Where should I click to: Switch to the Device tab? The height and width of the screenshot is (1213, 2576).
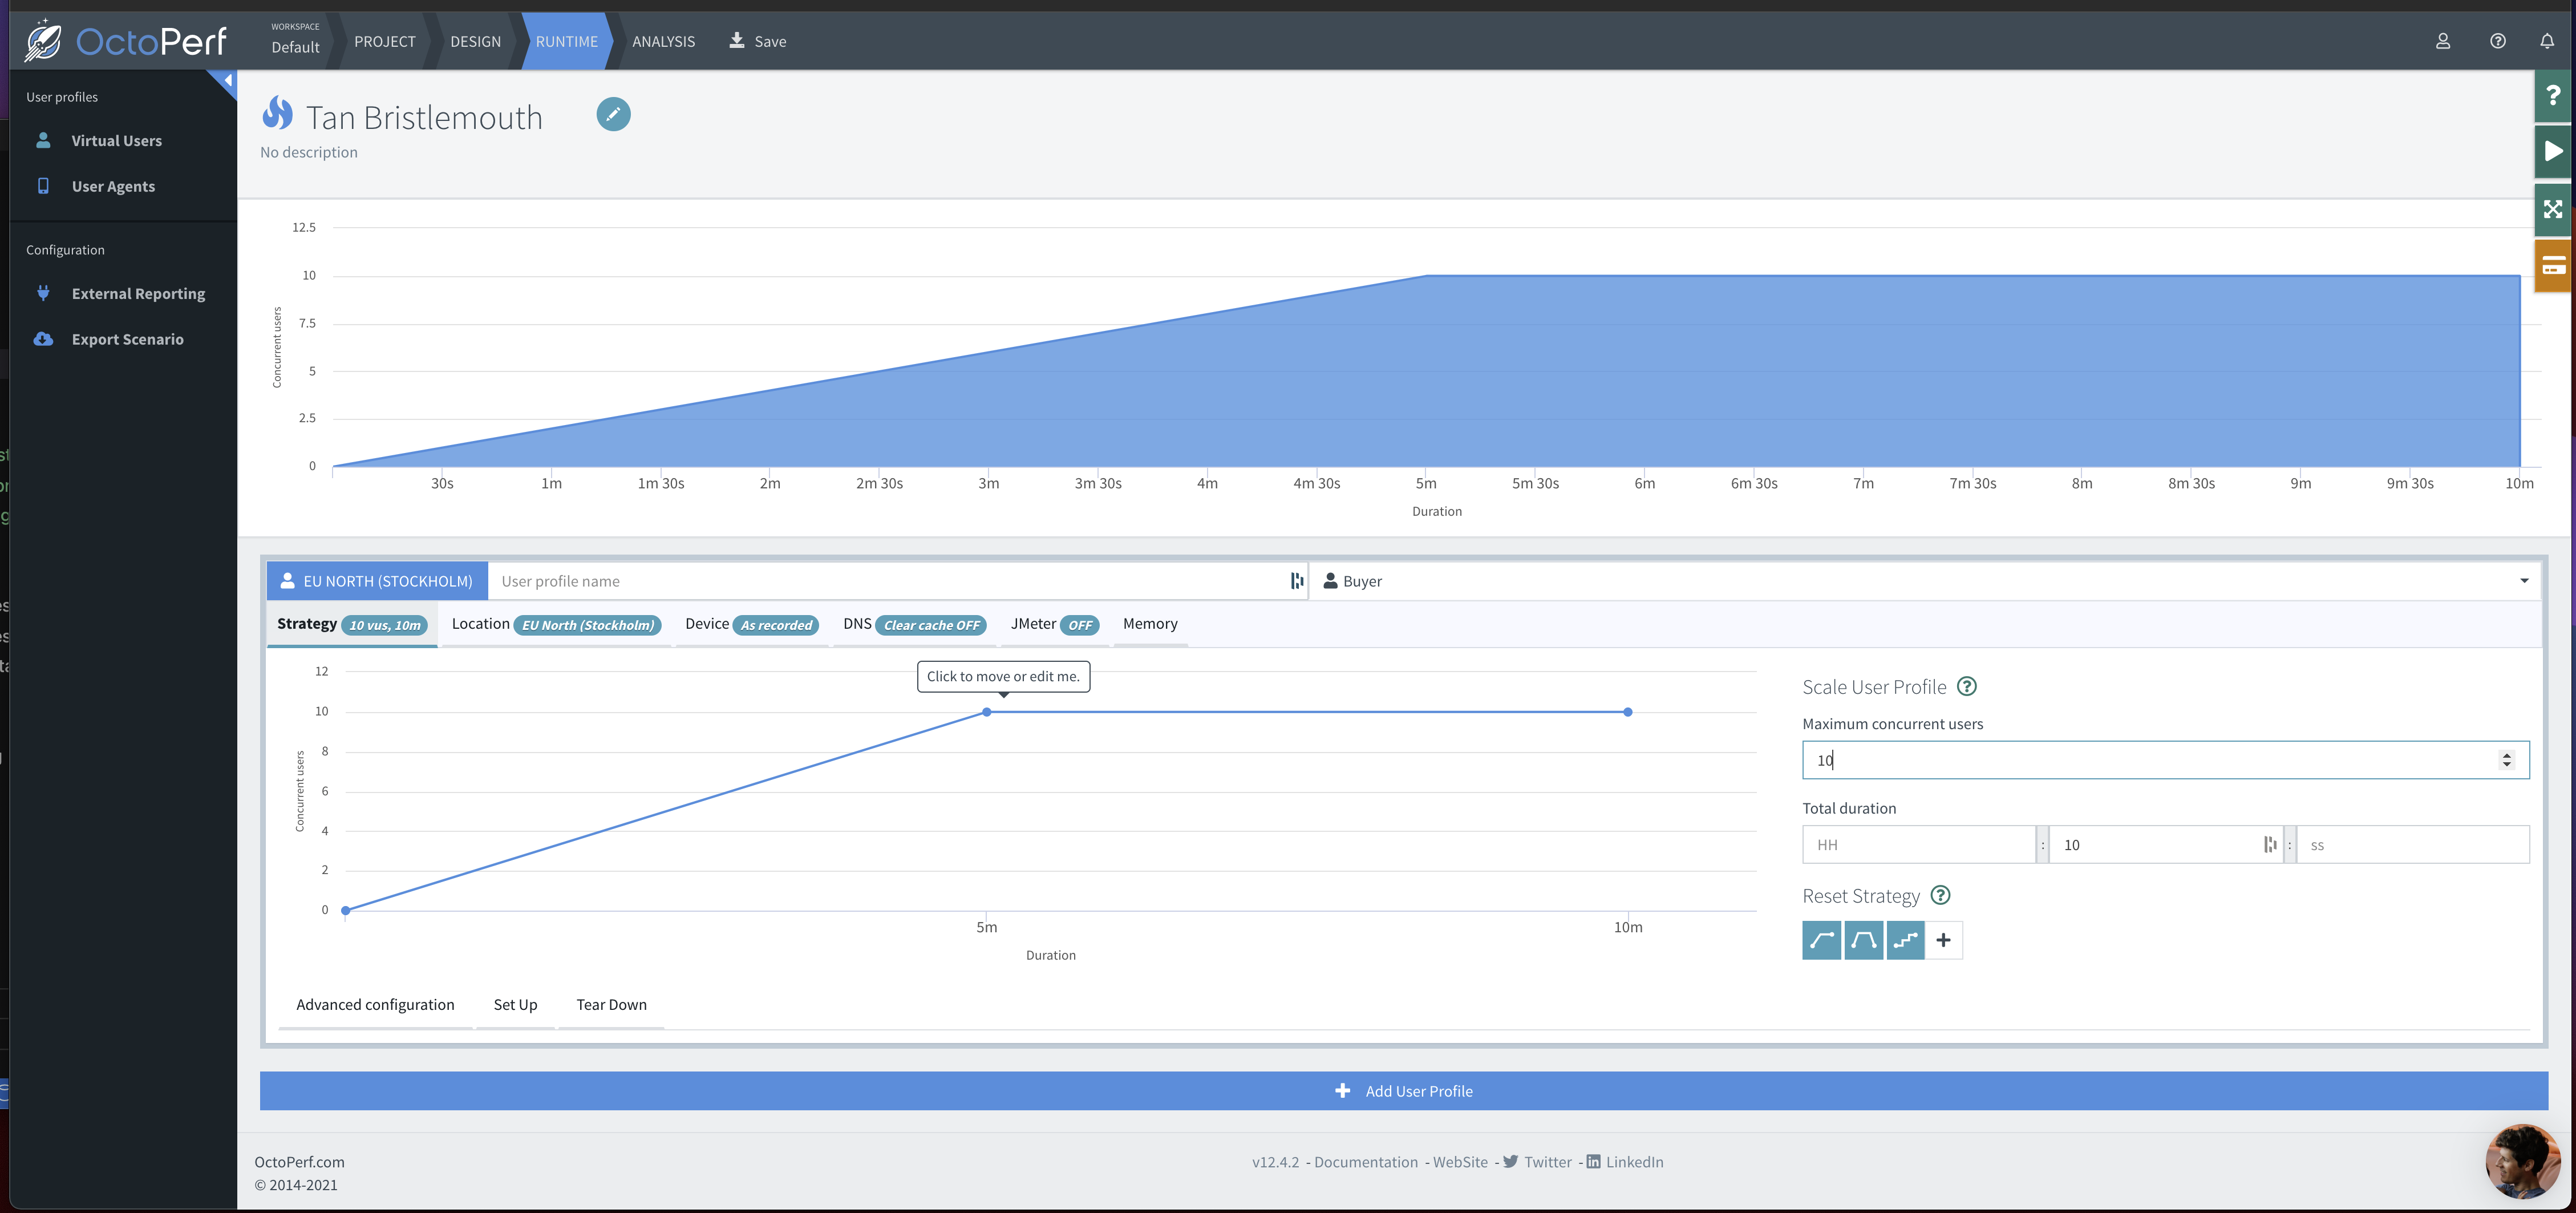[x=751, y=624]
